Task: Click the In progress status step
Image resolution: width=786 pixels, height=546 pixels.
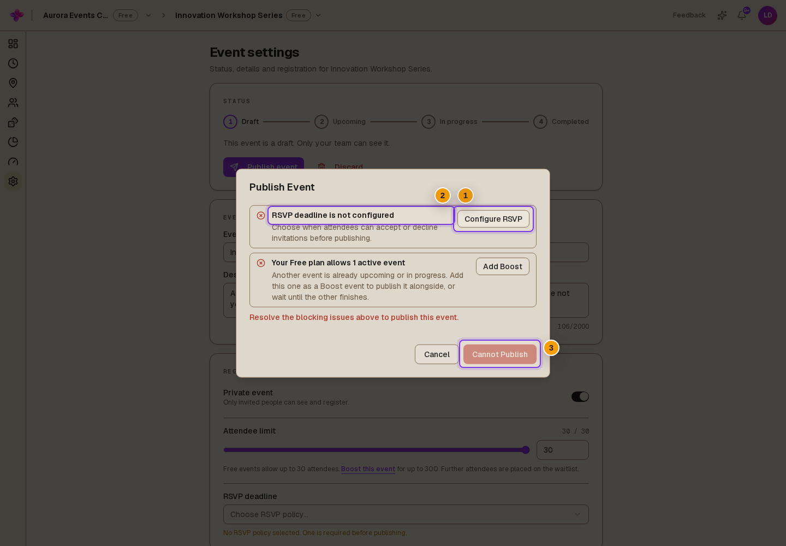Action: point(449,122)
